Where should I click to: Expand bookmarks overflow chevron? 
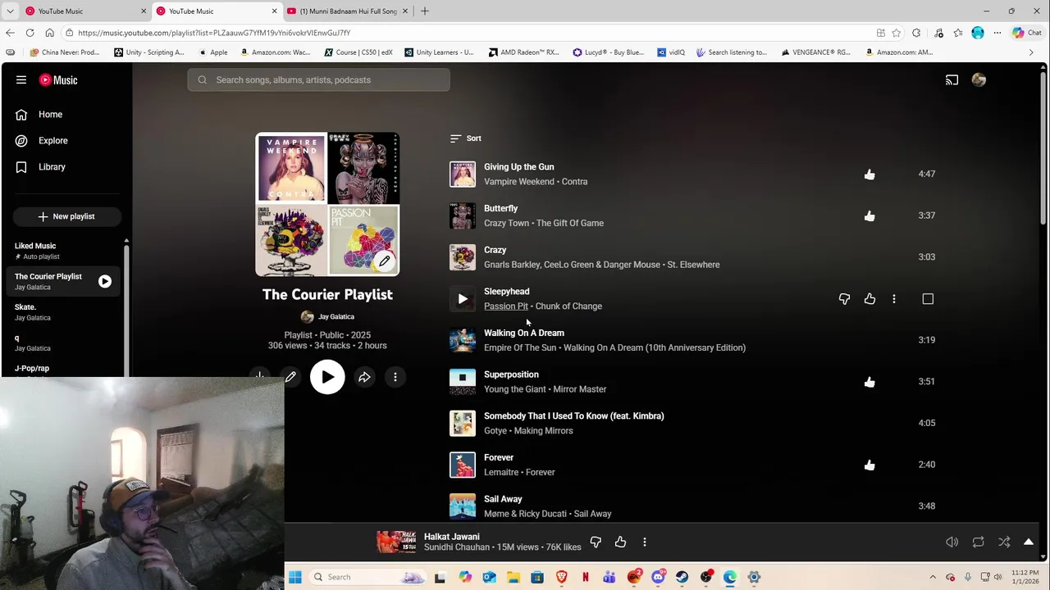pyautogui.click(x=1031, y=52)
